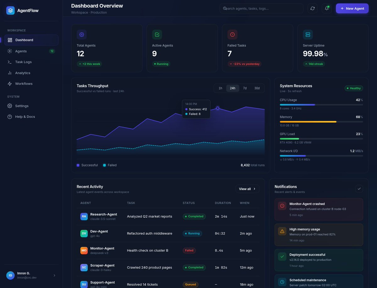
Task: Open Analytics in the sidebar
Action: [31, 73]
